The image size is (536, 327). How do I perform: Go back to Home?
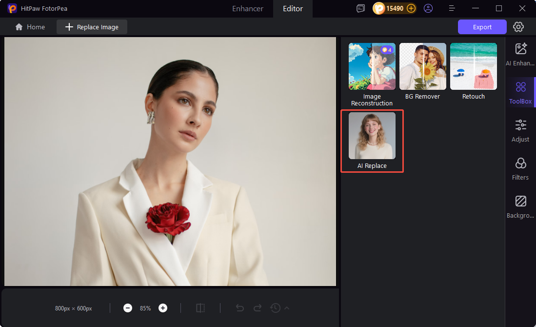tap(30, 27)
